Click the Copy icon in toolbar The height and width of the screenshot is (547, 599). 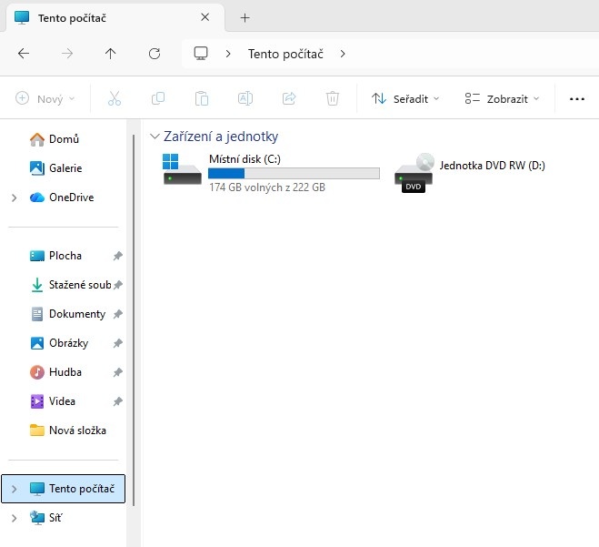[x=158, y=98]
